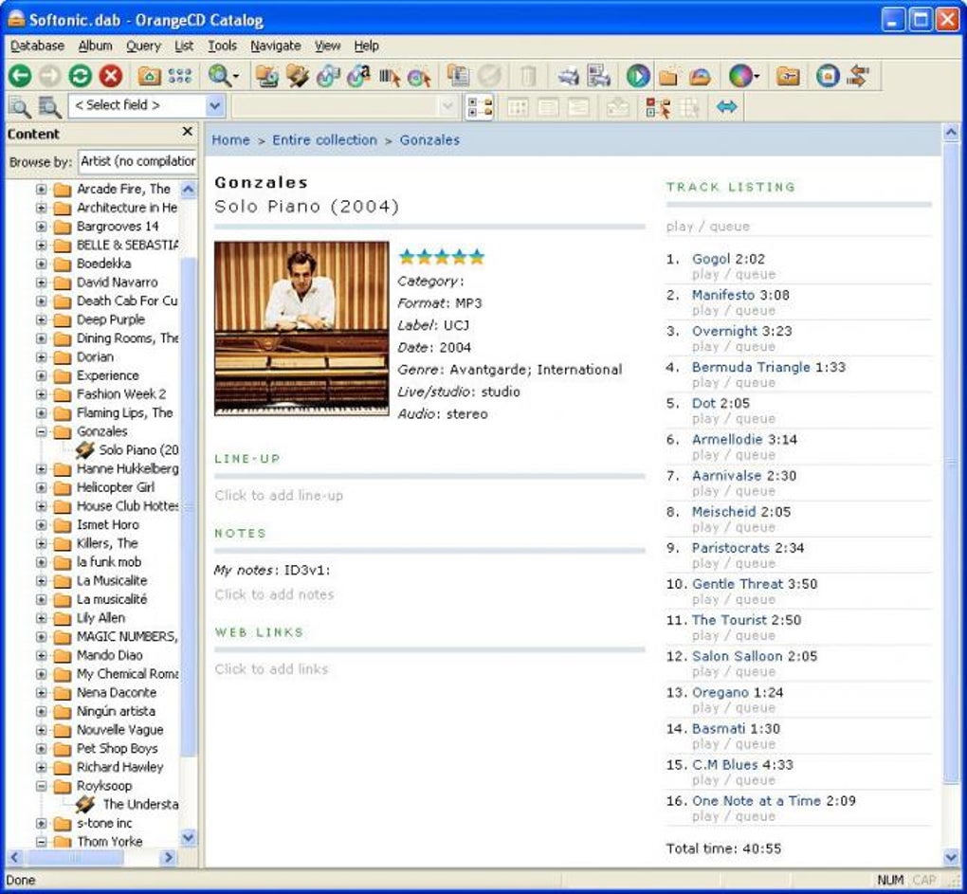The height and width of the screenshot is (894, 967).
Task: Click the red Stop toolbar icon
Action: click(x=111, y=76)
